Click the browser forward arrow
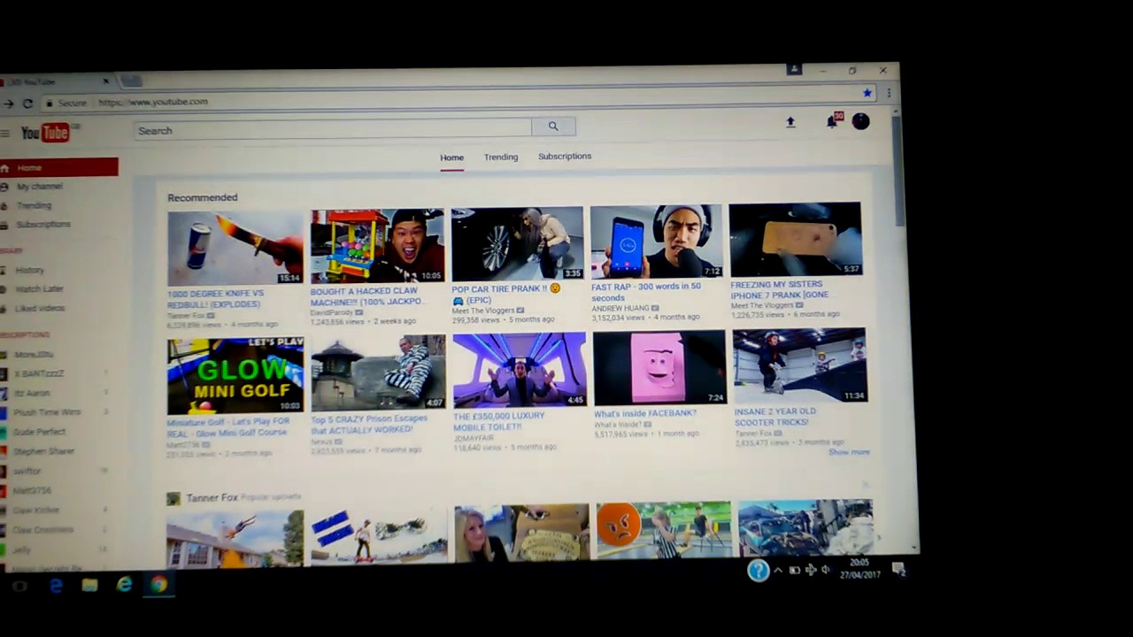 point(8,104)
